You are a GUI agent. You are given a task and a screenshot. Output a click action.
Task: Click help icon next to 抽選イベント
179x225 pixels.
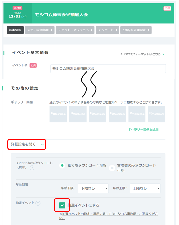38,203
